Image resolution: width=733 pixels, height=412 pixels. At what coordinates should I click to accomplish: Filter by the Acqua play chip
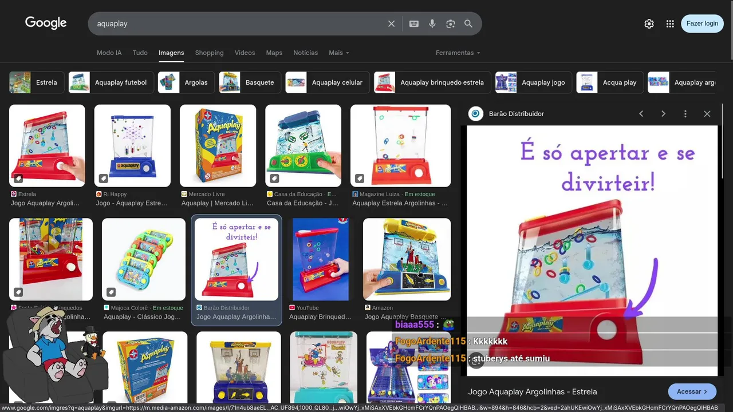609,82
